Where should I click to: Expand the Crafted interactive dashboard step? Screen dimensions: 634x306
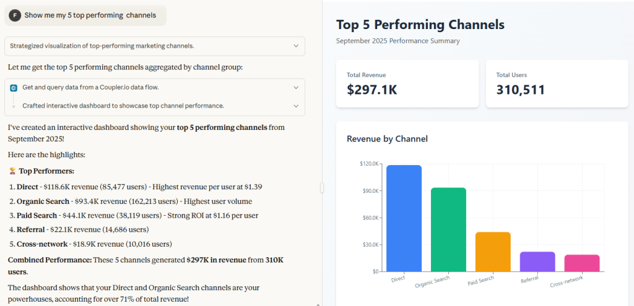click(296, 106)
